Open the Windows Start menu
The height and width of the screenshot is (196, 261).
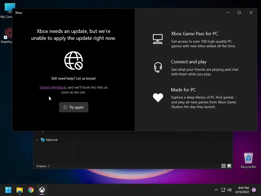pyautogui.click(x=8, y=190)
